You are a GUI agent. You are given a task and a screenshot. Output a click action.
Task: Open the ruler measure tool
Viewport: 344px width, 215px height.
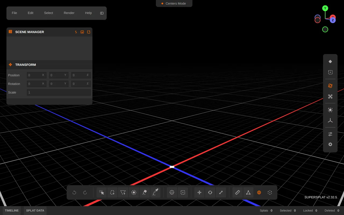click(x=238, y=192)
